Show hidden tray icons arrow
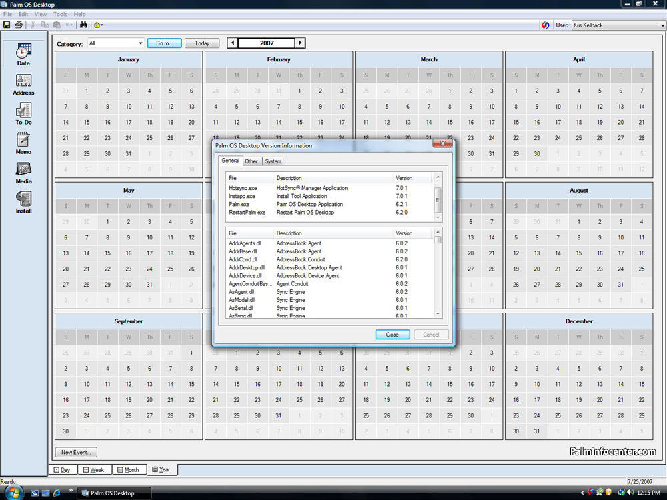Image resolution: width=667 pixels, height=500 pixels. [582, 493]
